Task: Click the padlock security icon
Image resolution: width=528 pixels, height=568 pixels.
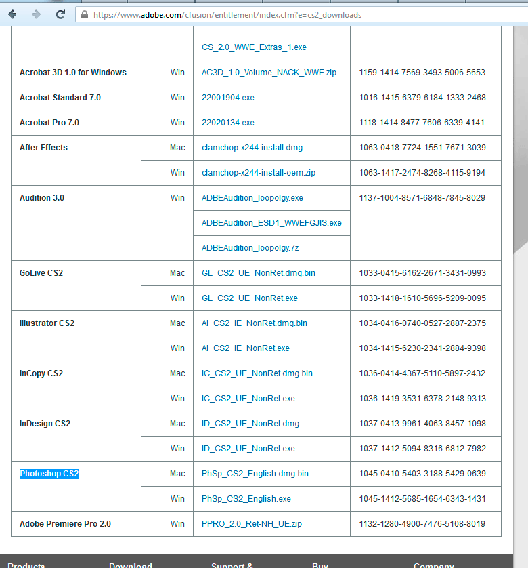Action: pos(85,14)
